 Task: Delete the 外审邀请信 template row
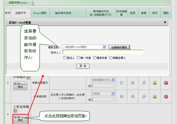point(166,97)
